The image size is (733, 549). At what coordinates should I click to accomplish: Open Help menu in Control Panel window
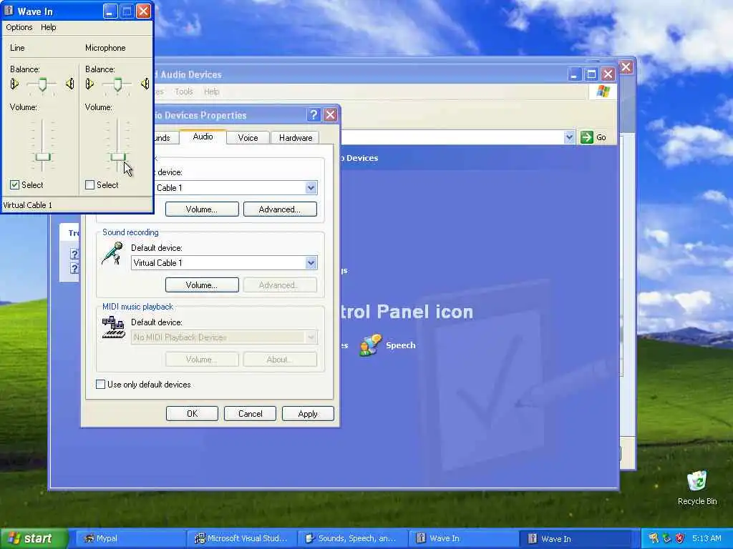(212, 91)
